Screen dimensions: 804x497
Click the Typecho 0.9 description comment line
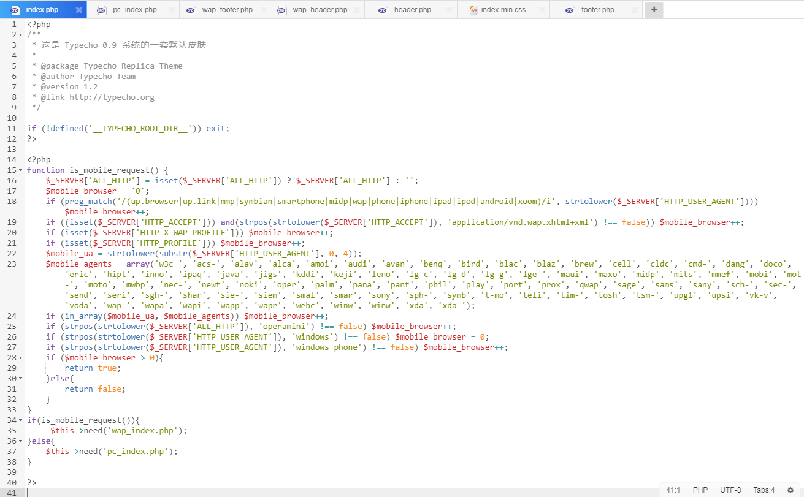(124, 45)
